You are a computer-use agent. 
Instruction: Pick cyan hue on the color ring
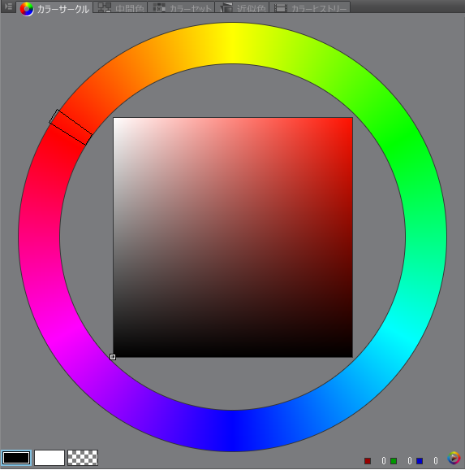coord(400,333)
